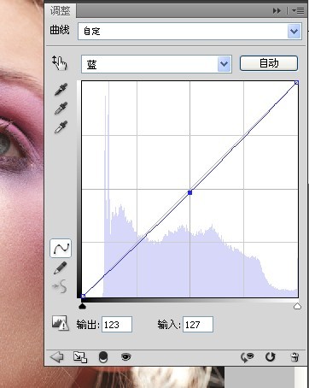Click the black point slider triangle
Screen dimensions: 309x388
[82, 306]
